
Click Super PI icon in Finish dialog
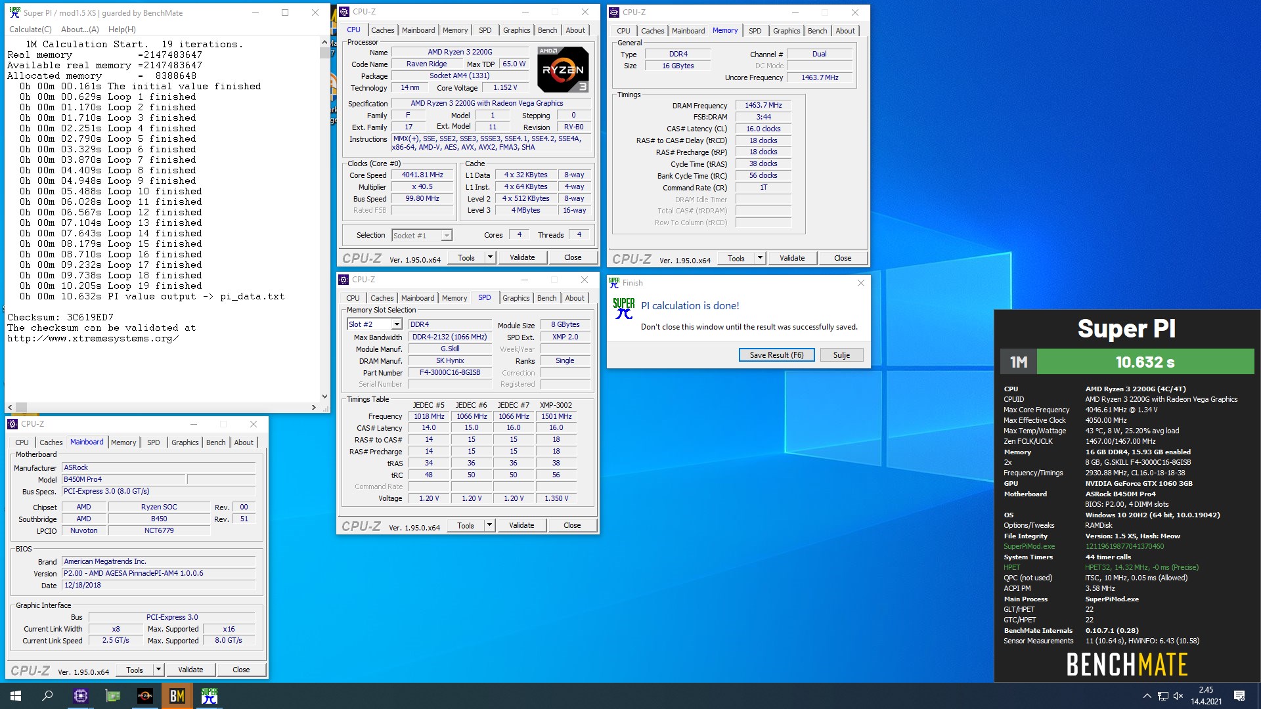pyautogui.click(x=623, y=309)
